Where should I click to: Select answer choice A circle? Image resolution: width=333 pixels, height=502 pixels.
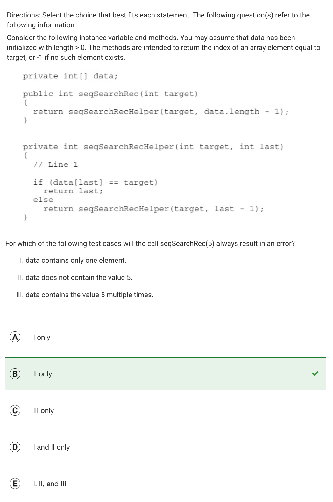click(x=15, y=337)
